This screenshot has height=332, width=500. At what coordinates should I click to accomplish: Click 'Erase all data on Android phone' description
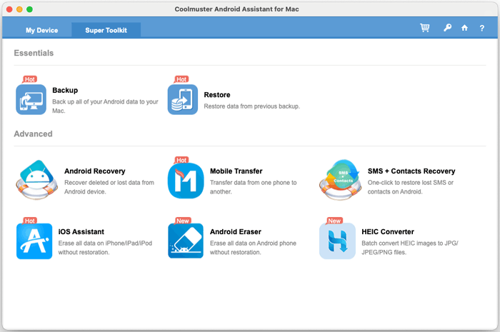(253, 248)
